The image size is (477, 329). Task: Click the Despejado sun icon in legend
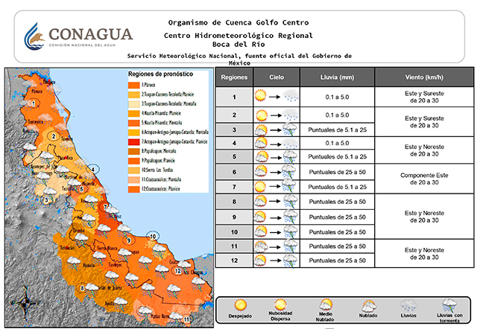241,304
